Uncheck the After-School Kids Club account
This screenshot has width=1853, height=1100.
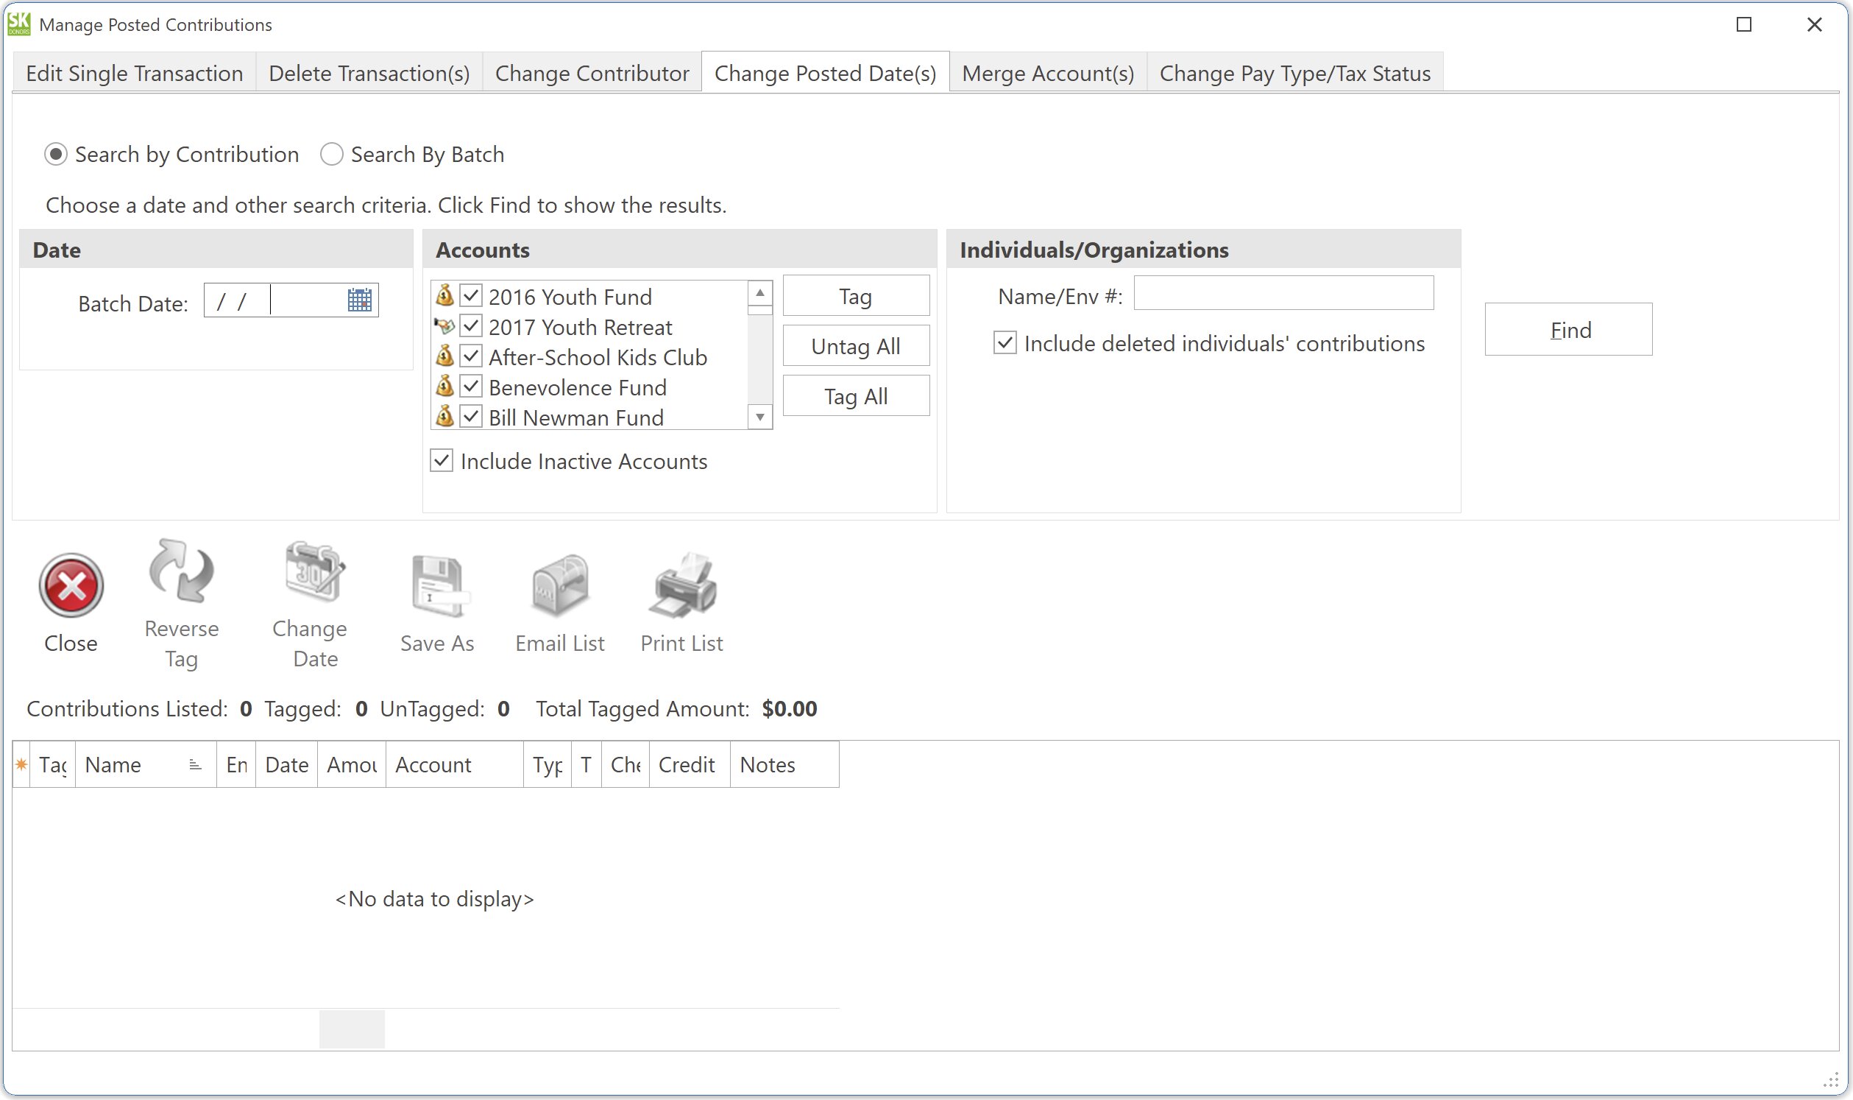tap(471, 356)
